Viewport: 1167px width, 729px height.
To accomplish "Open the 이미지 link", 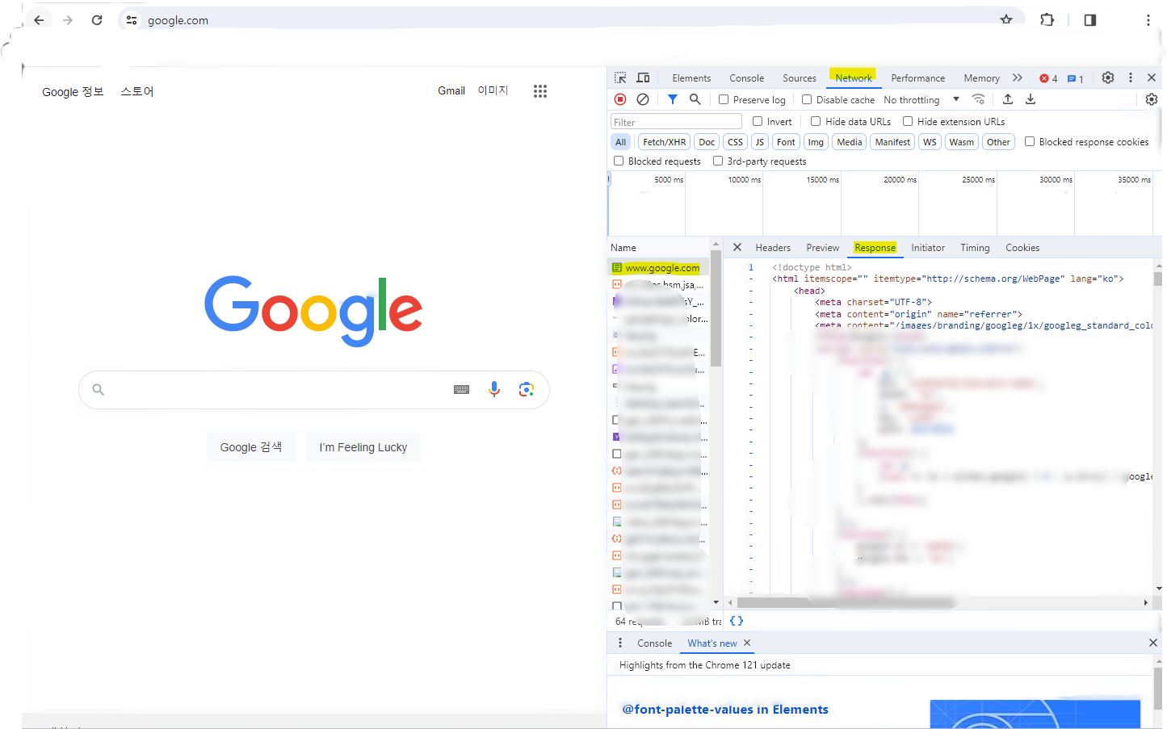I will (493, 90).
